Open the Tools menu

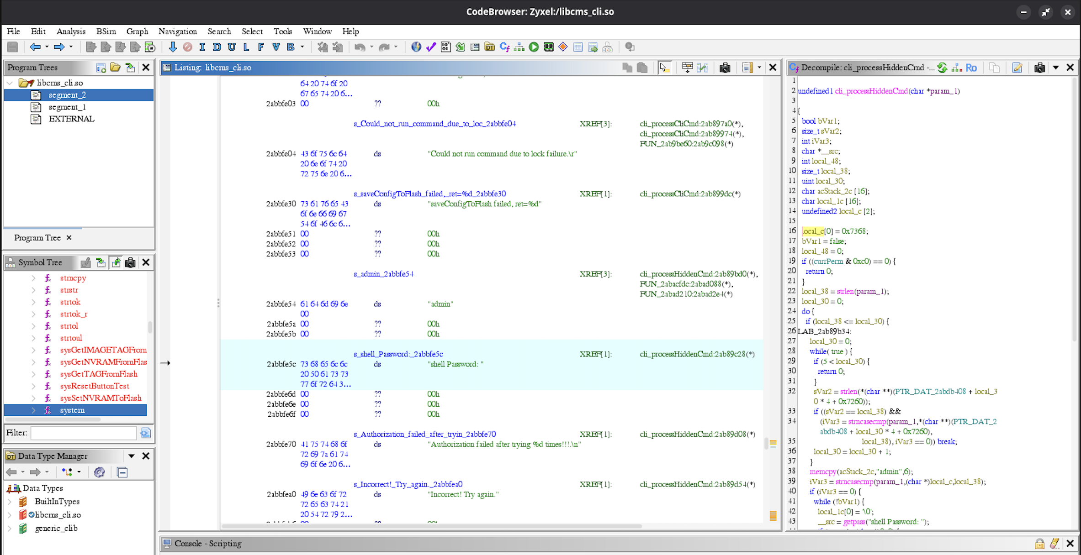[283, 31]
